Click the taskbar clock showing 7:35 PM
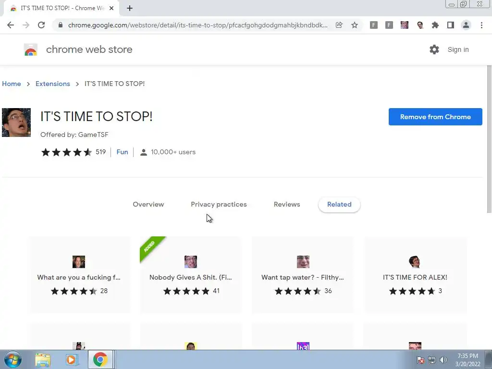This screenshot has height=369, width=492. tap(467, 360)
